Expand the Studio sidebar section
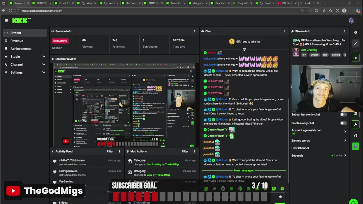This screenshot has width=363, height=204. pos(44,57)
